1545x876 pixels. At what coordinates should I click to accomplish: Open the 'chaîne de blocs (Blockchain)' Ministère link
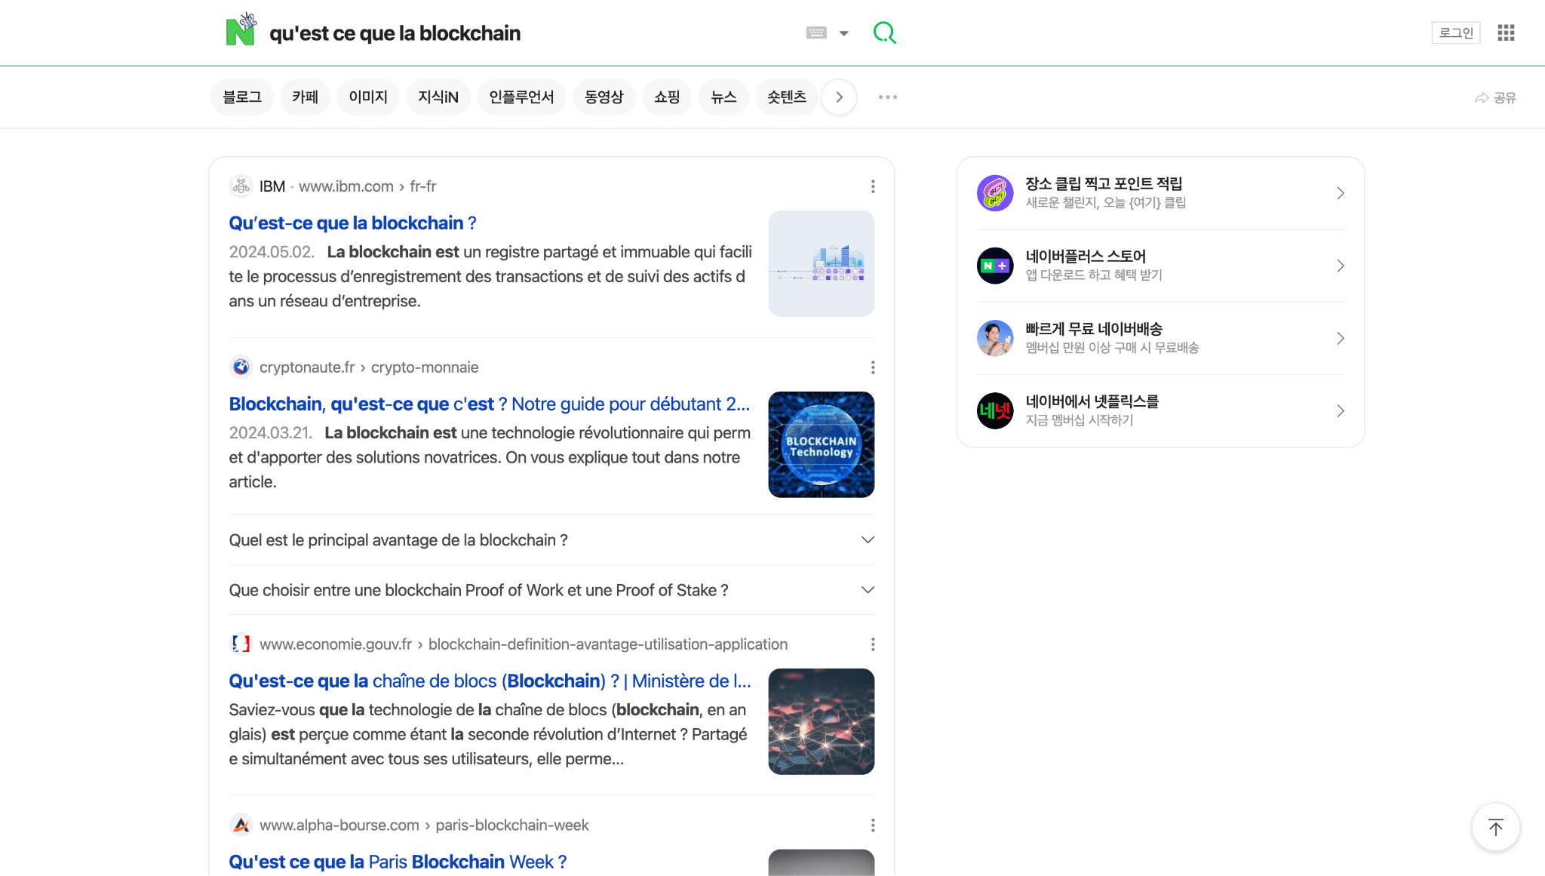pyautogui.click(x=490, y=681)
